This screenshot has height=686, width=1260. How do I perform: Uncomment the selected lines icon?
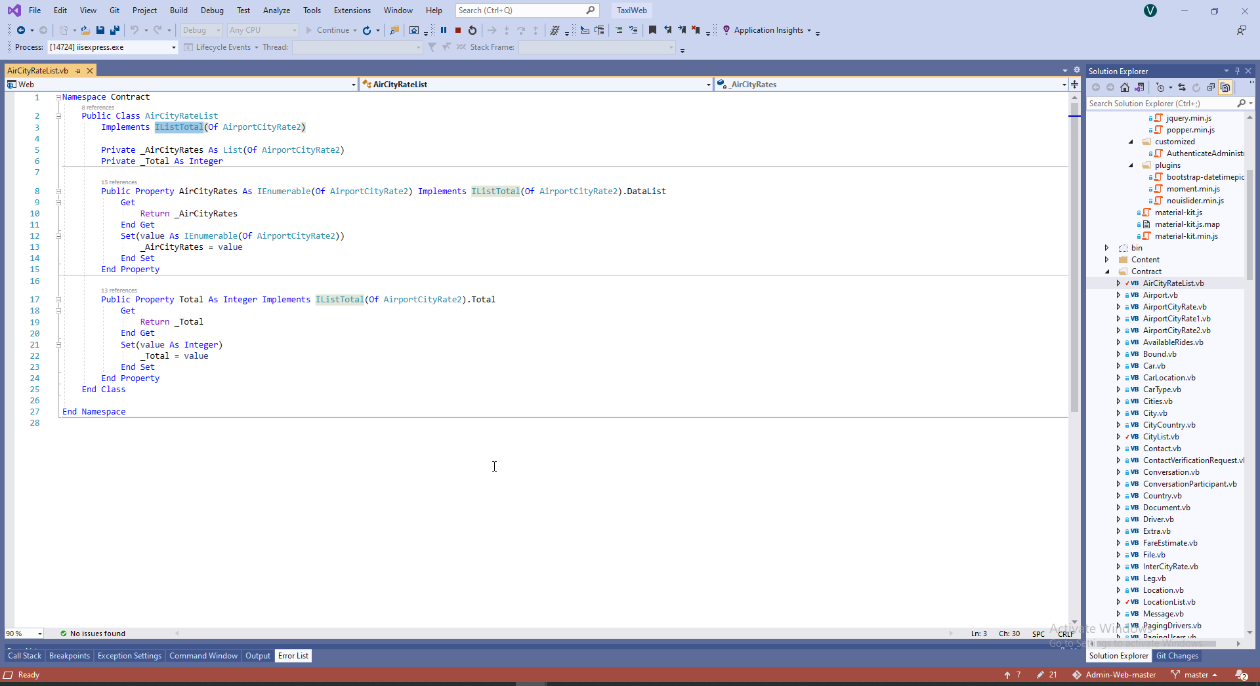633,30
